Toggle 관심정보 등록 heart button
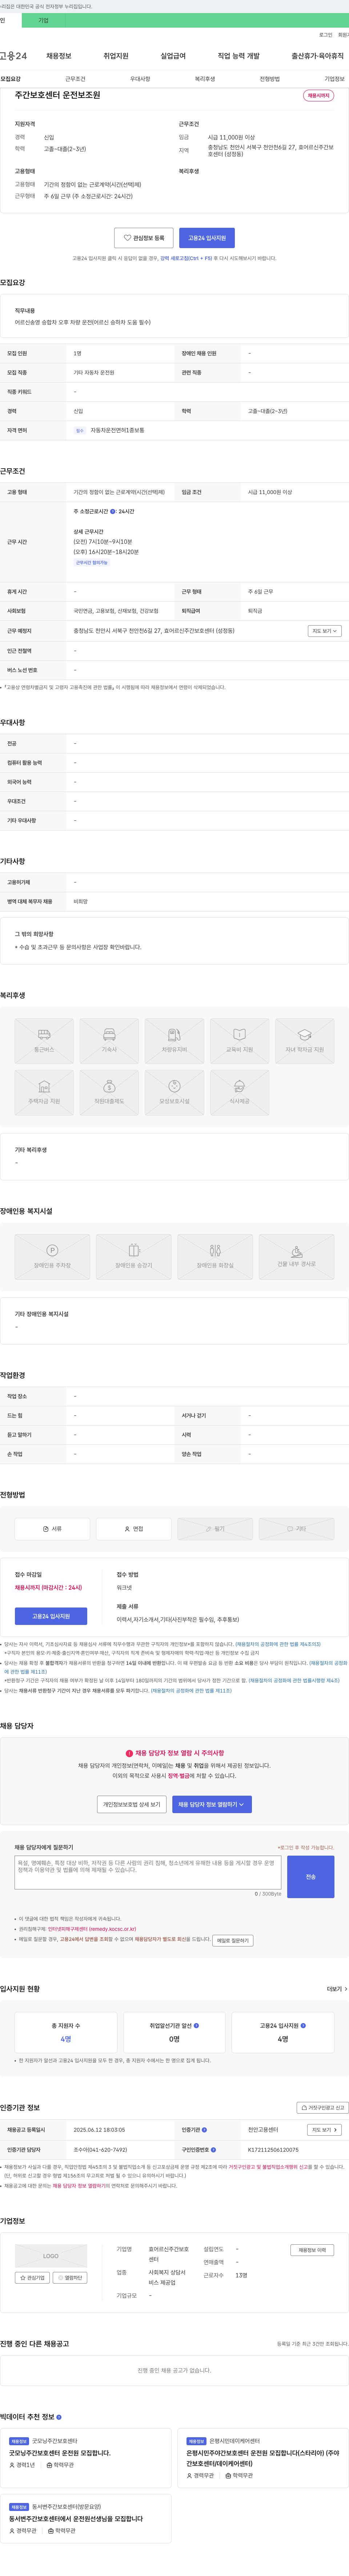This screenshot has height=2576, width=349. [144, 238]
